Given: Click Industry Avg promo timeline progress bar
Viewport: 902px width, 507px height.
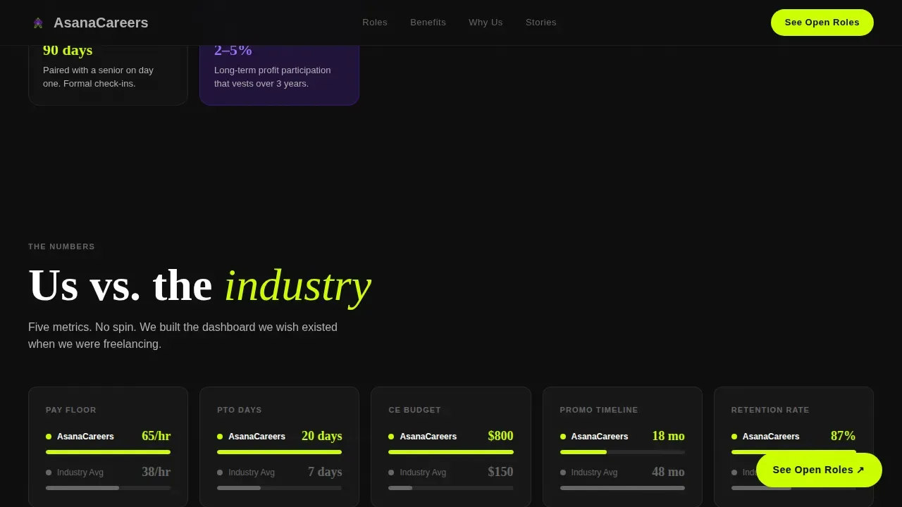Looking at the screenshot, I should click(622, 488).
